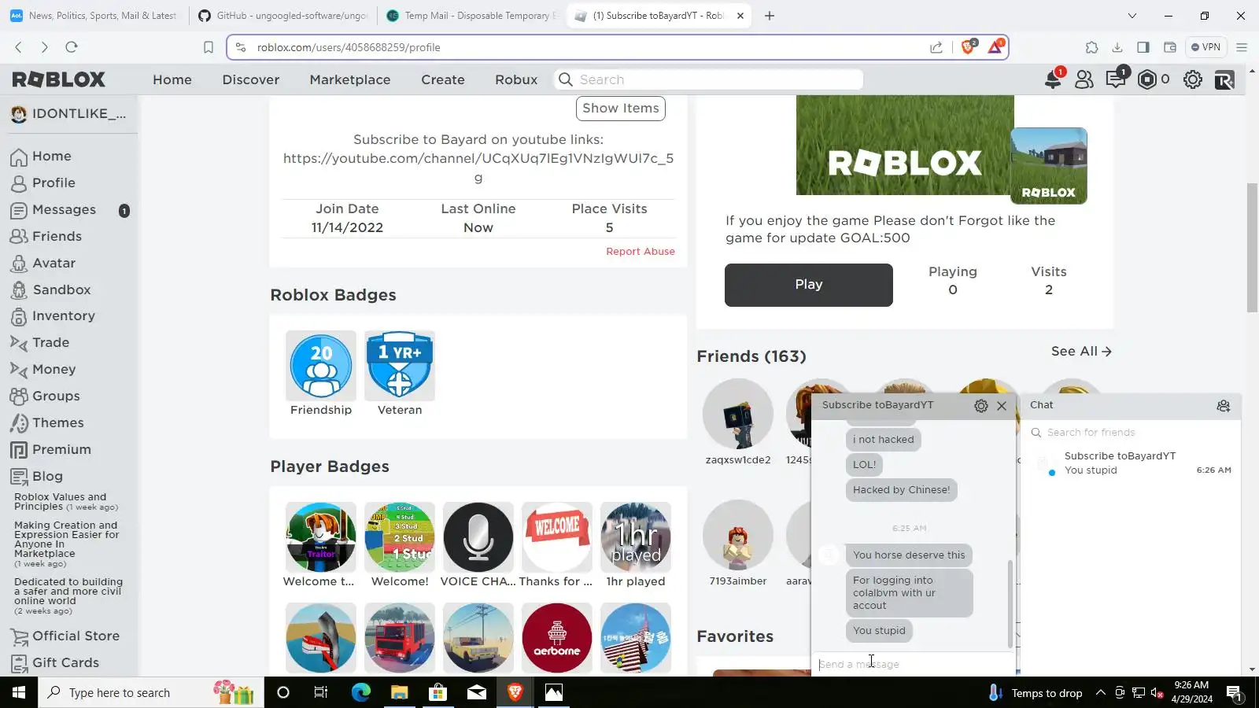Screen dimensions: 1259x708
Task: Create a chat group from Chat panel icon
Action: point(1223,406)
